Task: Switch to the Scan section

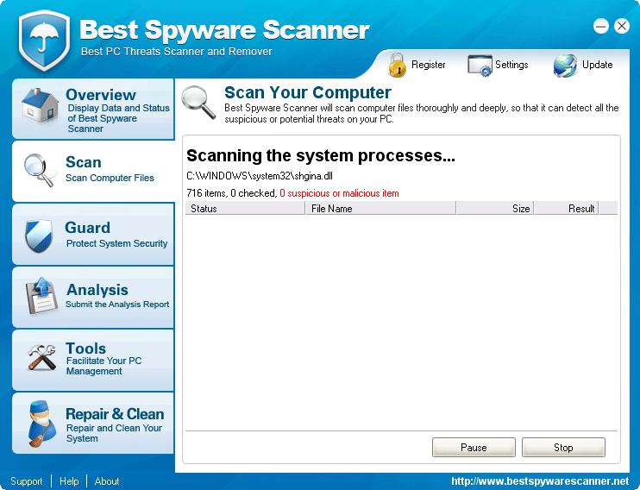Action: (93, 172)
